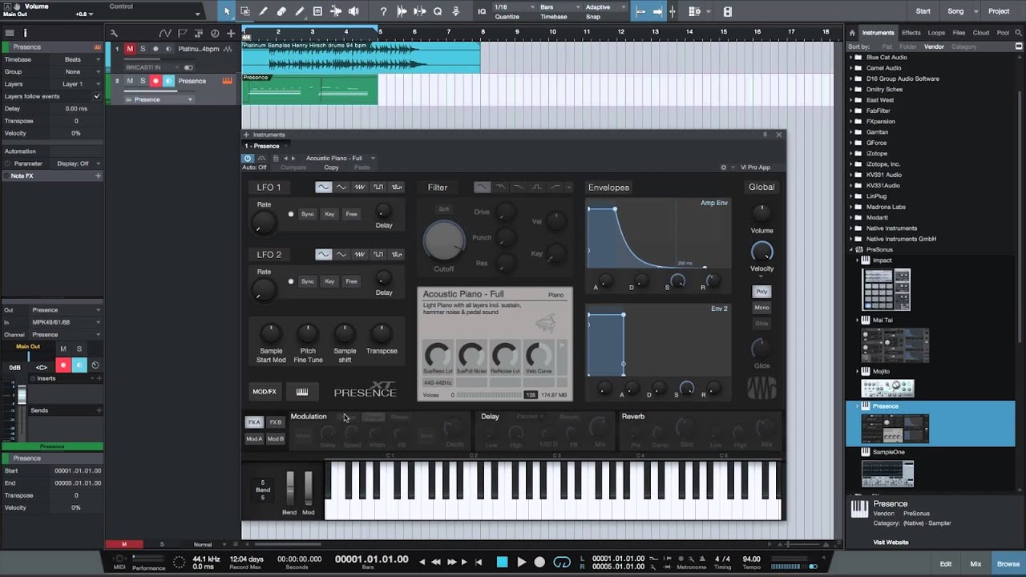Mute the Presence track 2
This screenshot has width=1026, height=577.
tap(130, 81)
